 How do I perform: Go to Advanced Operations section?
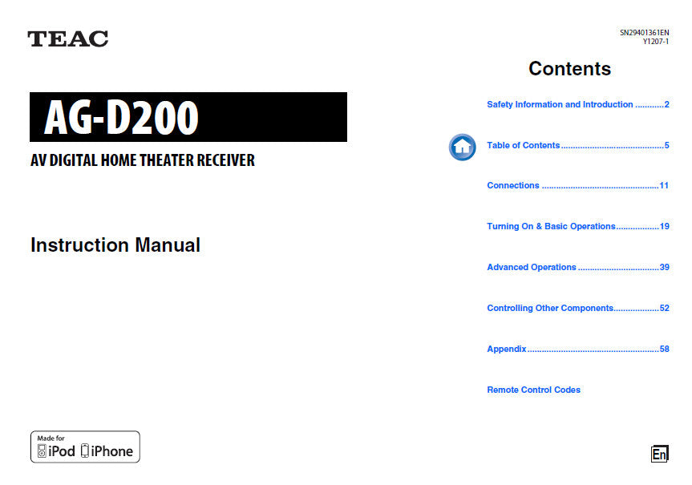click(x=577, y=267)
